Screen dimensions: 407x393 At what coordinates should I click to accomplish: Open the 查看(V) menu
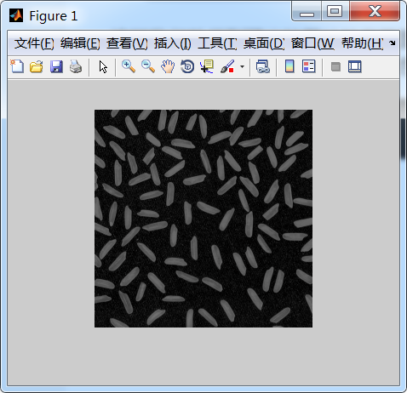pos(127,43)
